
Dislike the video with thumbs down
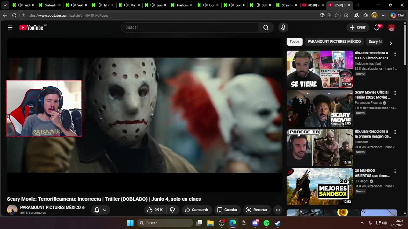tap(172, 210)
